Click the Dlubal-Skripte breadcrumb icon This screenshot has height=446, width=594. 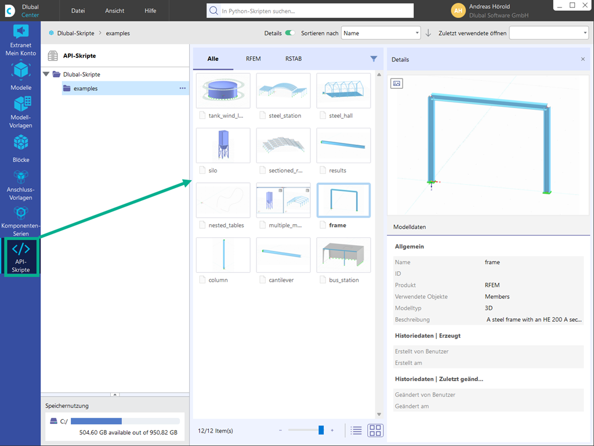51,33
